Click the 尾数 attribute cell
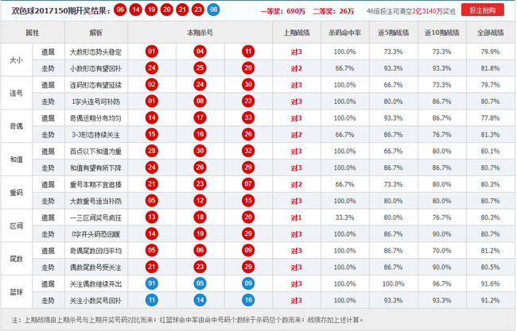This screenshot has width=517, height=331. point(17,259)
